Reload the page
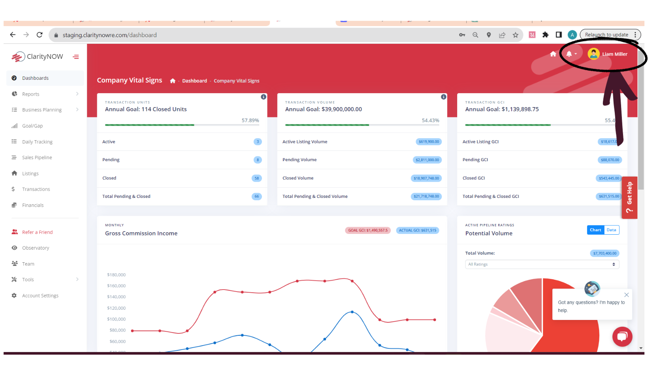The image size is (648, 365). [40, 35]
